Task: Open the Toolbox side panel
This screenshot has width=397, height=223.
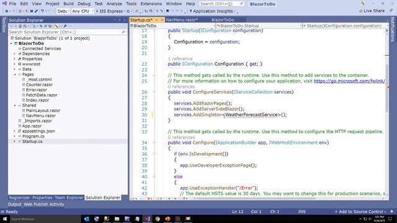Action: [x=4, y=25]
